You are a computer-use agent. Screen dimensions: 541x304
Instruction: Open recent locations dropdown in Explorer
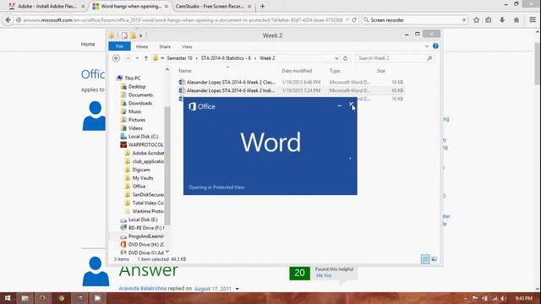[137, 58]
